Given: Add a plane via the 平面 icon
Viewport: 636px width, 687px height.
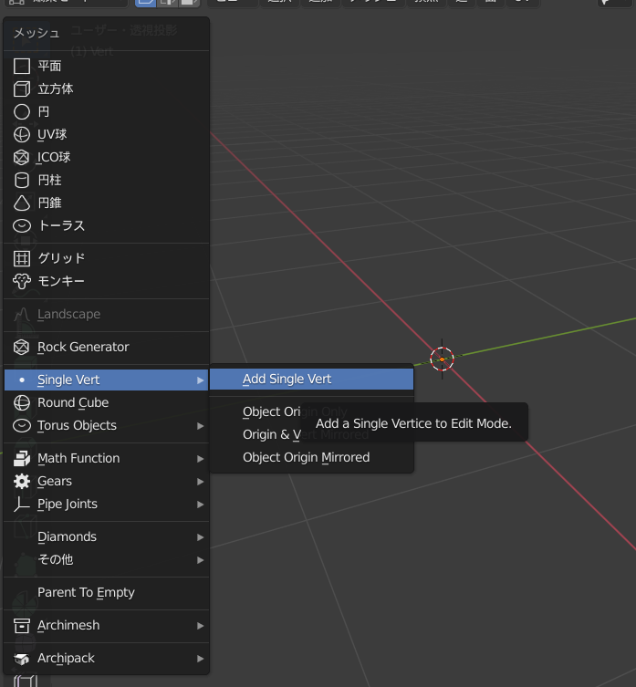Looking at the screenshot, I should (x=22, y=67).
